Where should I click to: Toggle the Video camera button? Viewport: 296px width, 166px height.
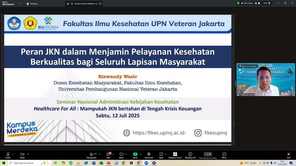22,155
